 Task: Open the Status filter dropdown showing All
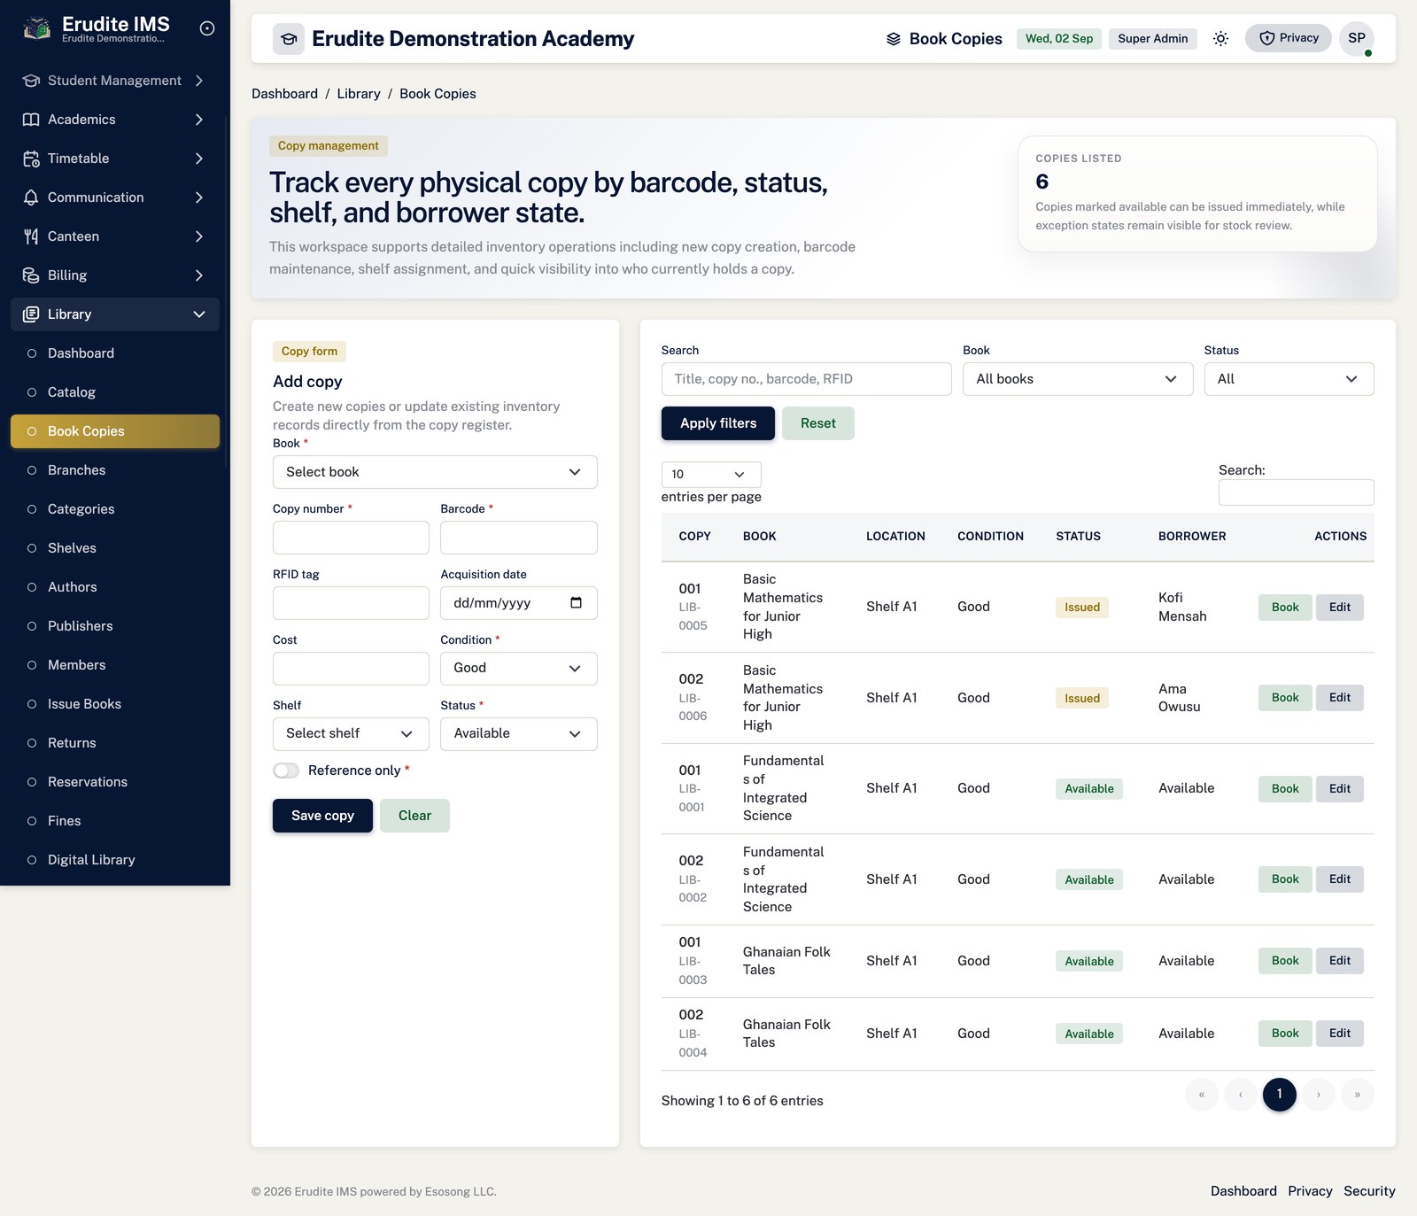[x=1289, y=379]
